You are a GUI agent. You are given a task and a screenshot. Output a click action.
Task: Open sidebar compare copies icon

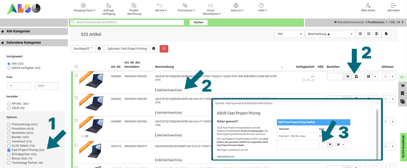[x=403, y=101]
